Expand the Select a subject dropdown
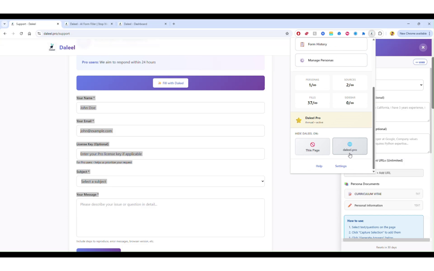 tap(170, 182)
